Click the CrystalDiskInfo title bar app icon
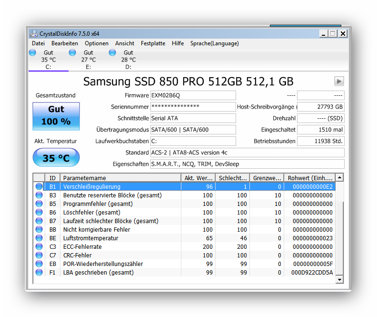This screenshot has width=377, height=317. pos(34,34)
